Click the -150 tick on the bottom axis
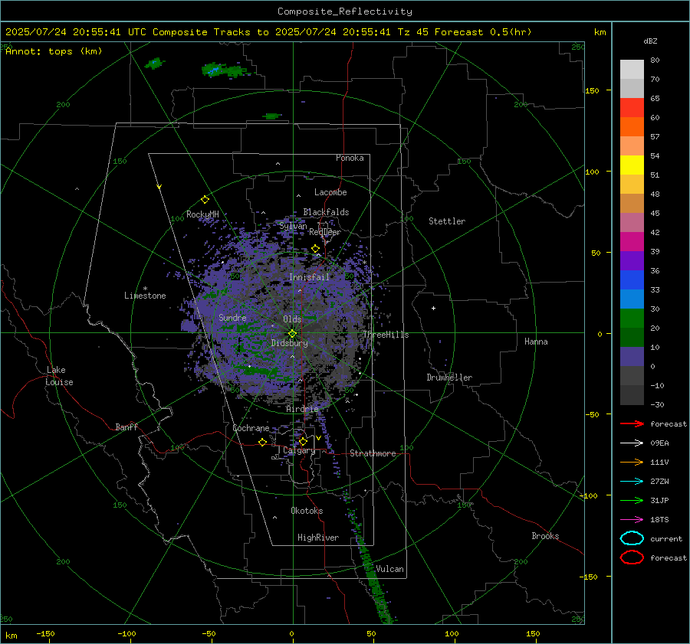 [x=45, y=633]
